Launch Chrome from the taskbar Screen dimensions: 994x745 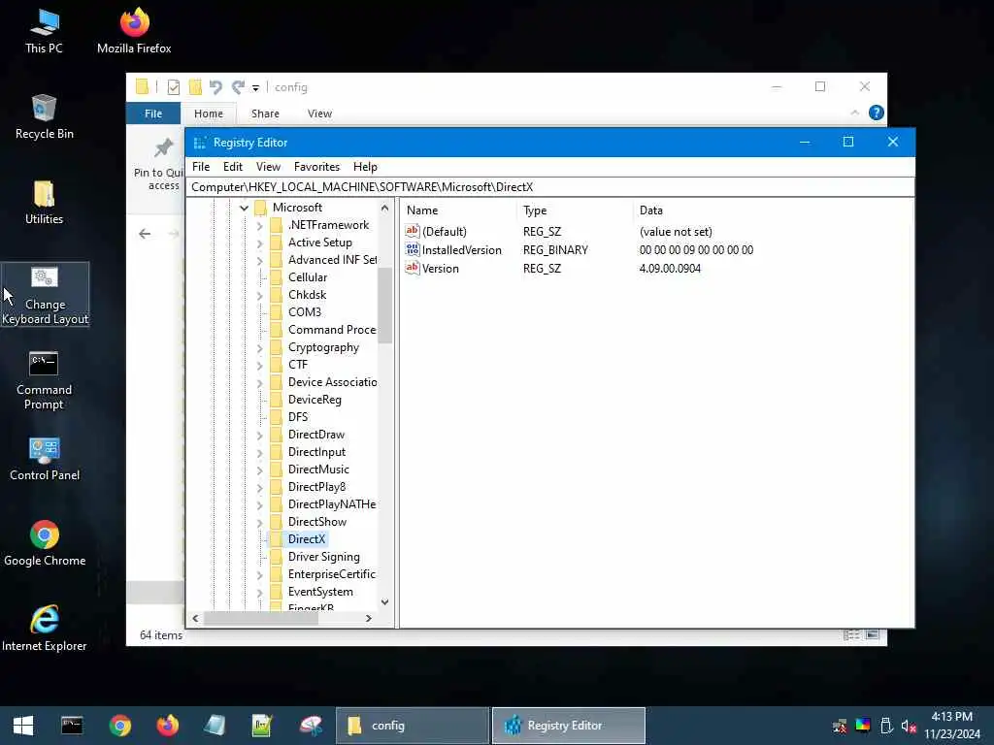coord(119,726)
